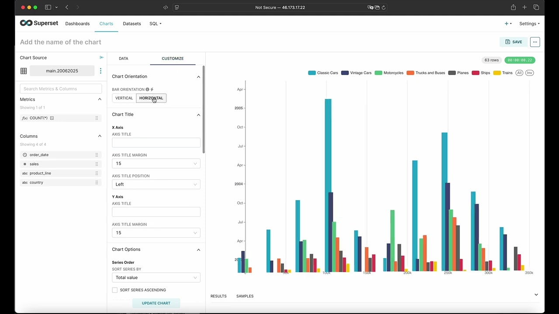Image resolution: width=559 pixels, height=314 pixels.
Task: Click the SAVE button
Action: [514, 42]
